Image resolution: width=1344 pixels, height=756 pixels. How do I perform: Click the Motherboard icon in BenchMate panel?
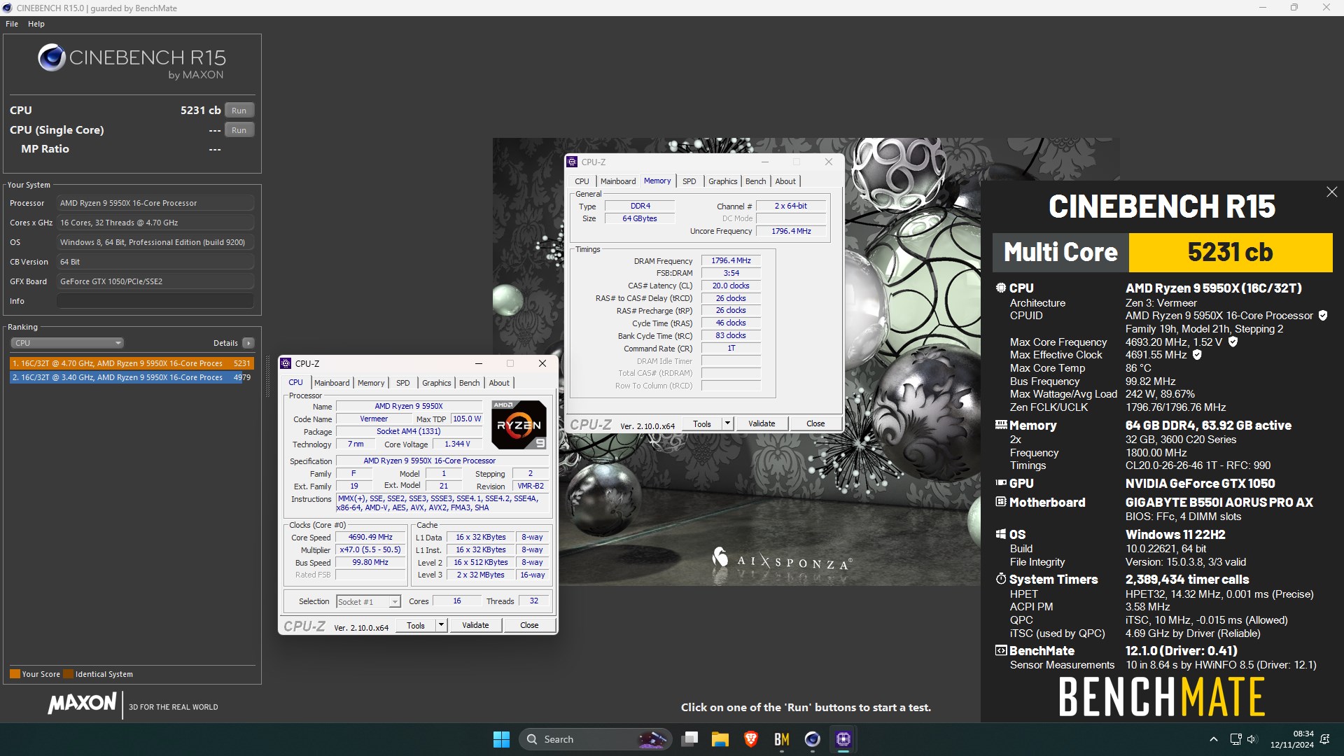tap(1001, 502)
